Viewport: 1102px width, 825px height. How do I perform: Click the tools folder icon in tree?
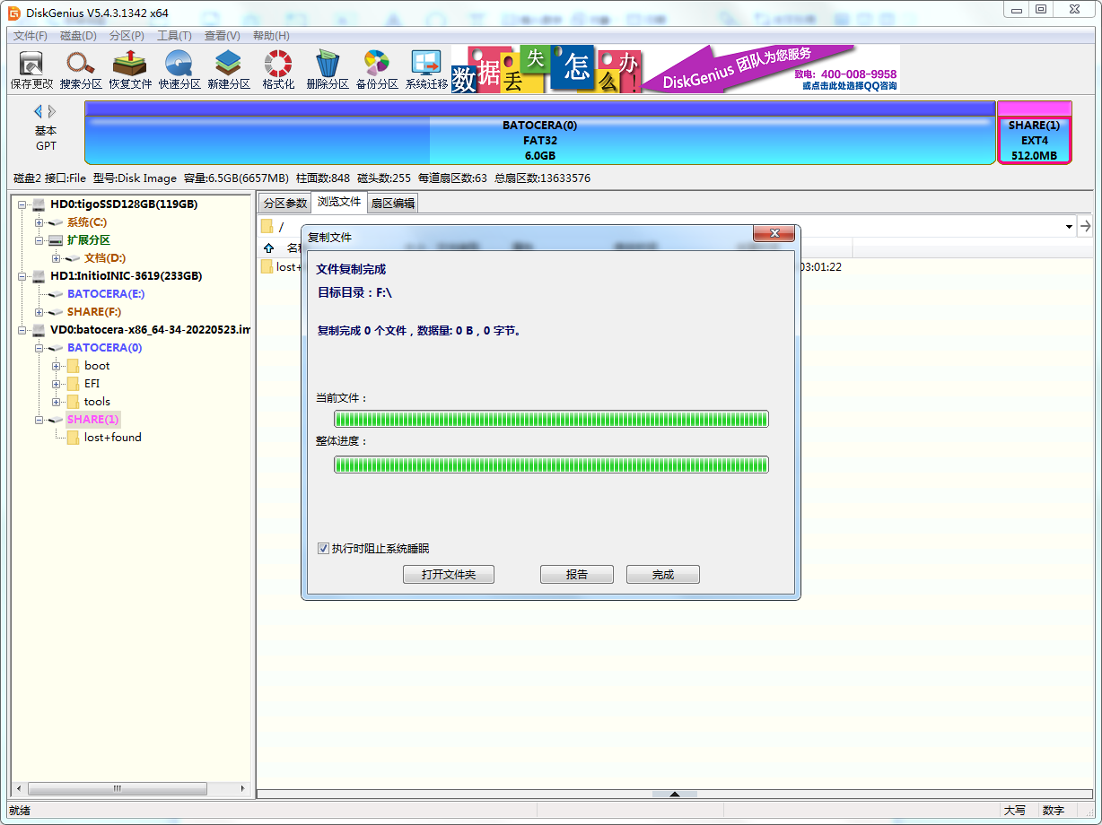coord(73,402)
